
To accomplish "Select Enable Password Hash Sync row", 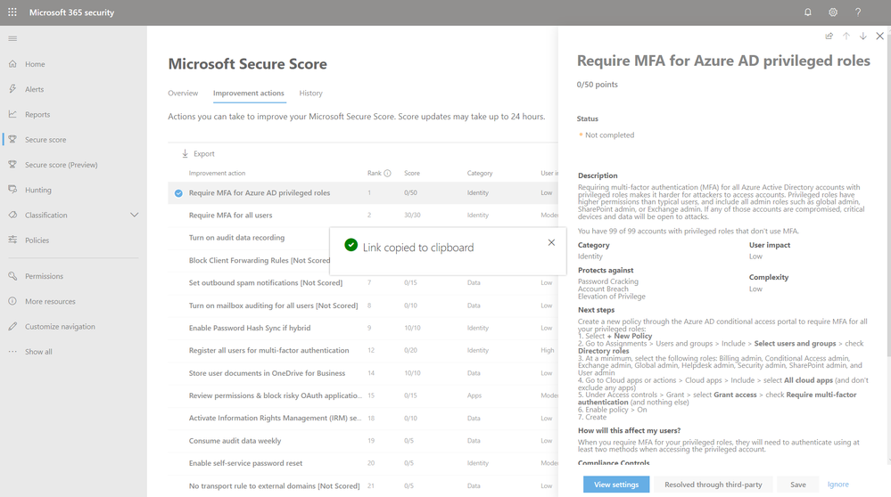I will (362, 328).
